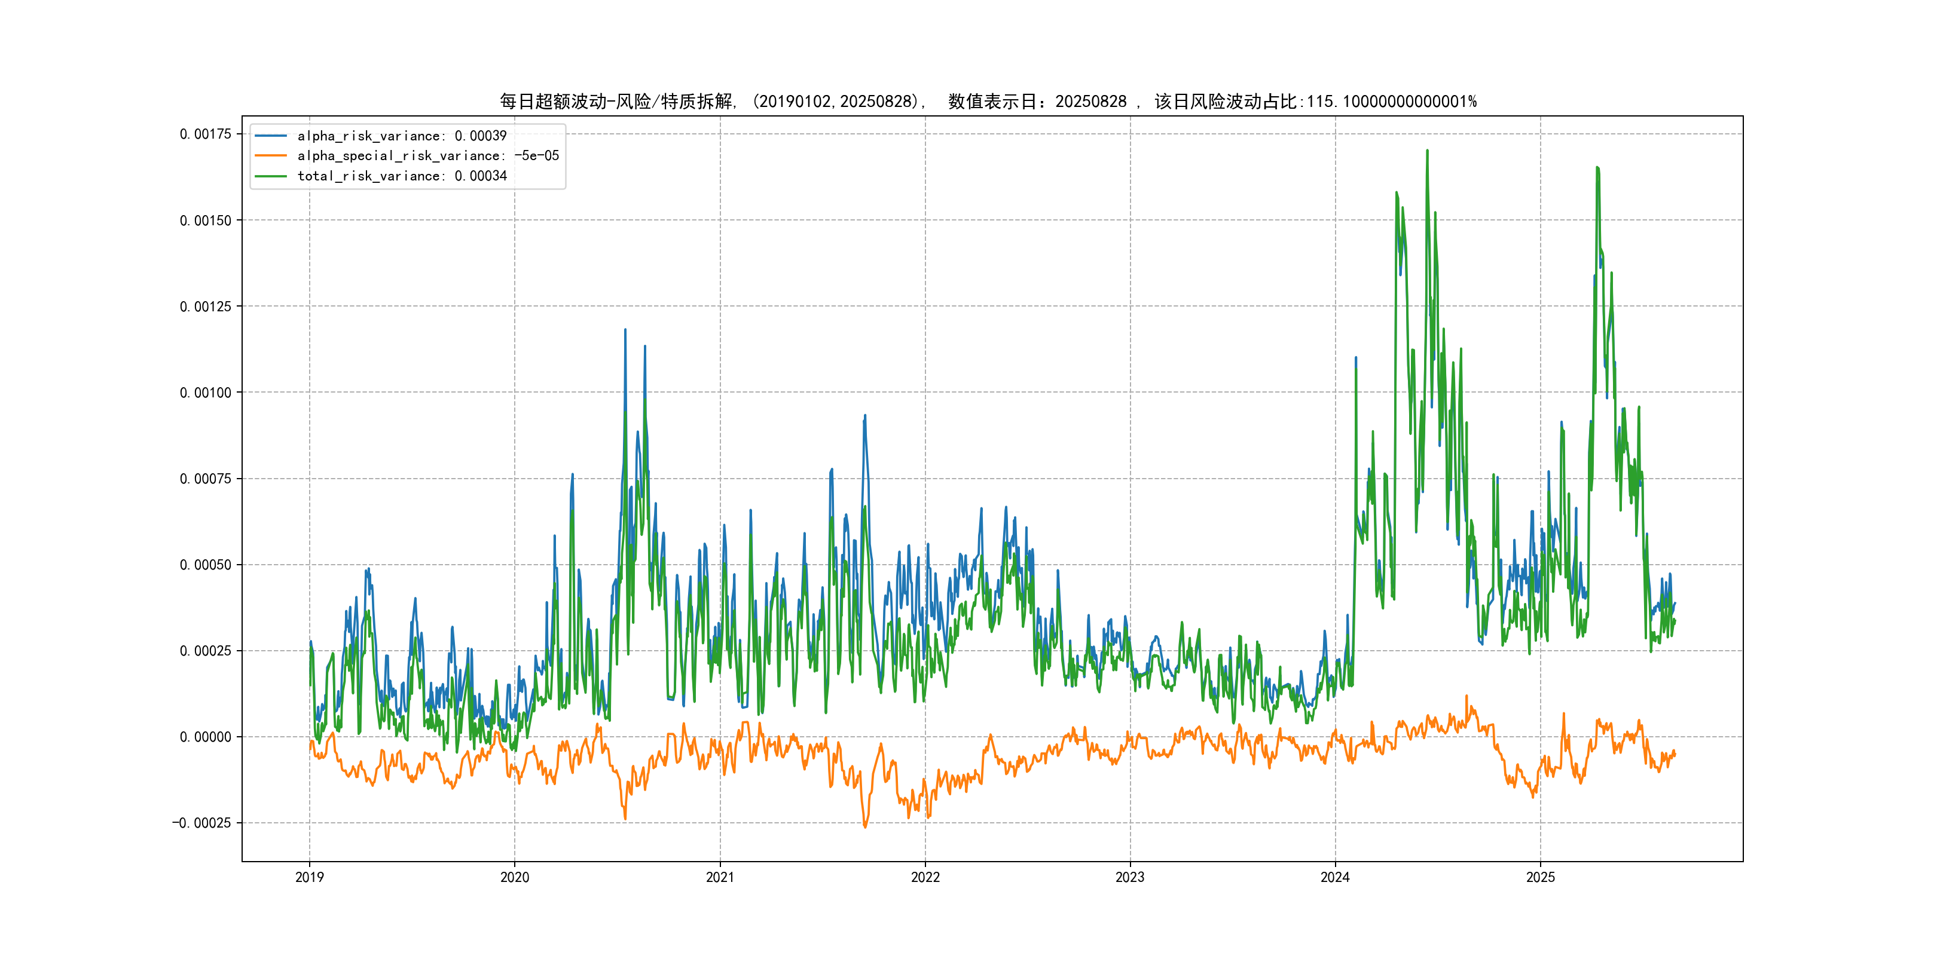Click the -0.00025 y-axis tick label
This screenshot has height=968, width=1937.
pyautogui.click(x=201, y=823)
